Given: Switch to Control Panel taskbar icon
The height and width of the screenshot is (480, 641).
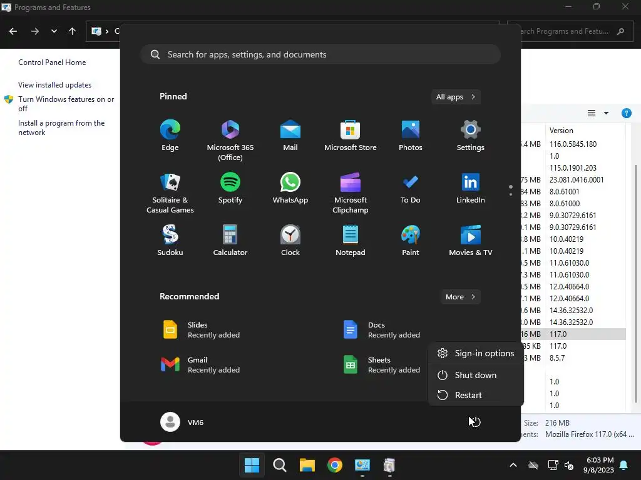Looking at the screenshot, I should (x=362, y=465).
